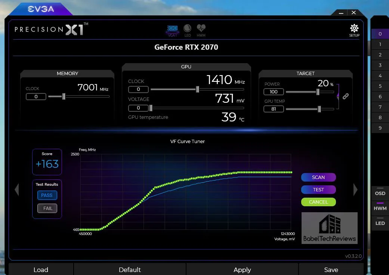Click the FAIL test result button
This screenshot has height=275, width=389.
47,208
